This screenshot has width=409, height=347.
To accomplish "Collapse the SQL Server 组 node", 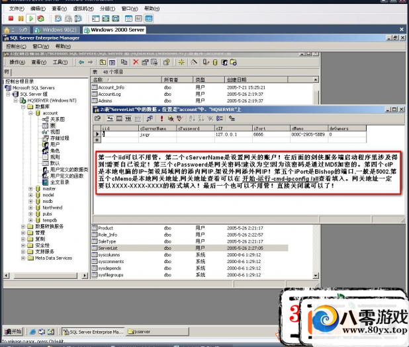I will pyautogui.click(x=8, y=94).
